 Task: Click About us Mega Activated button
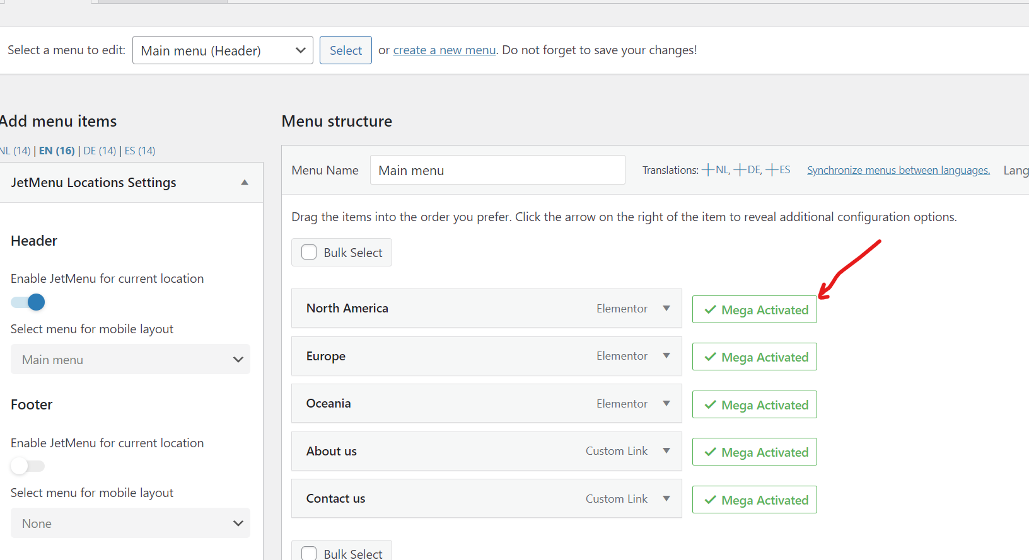click(x=754, y=452)
